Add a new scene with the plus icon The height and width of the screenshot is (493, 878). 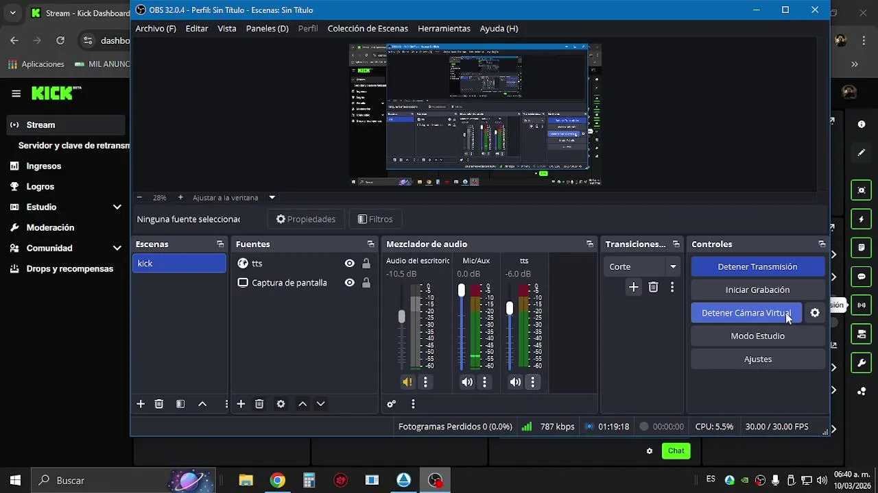[x=141, y=404]
